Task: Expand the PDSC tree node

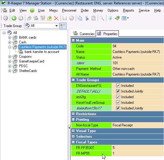Action: point(10,66)
